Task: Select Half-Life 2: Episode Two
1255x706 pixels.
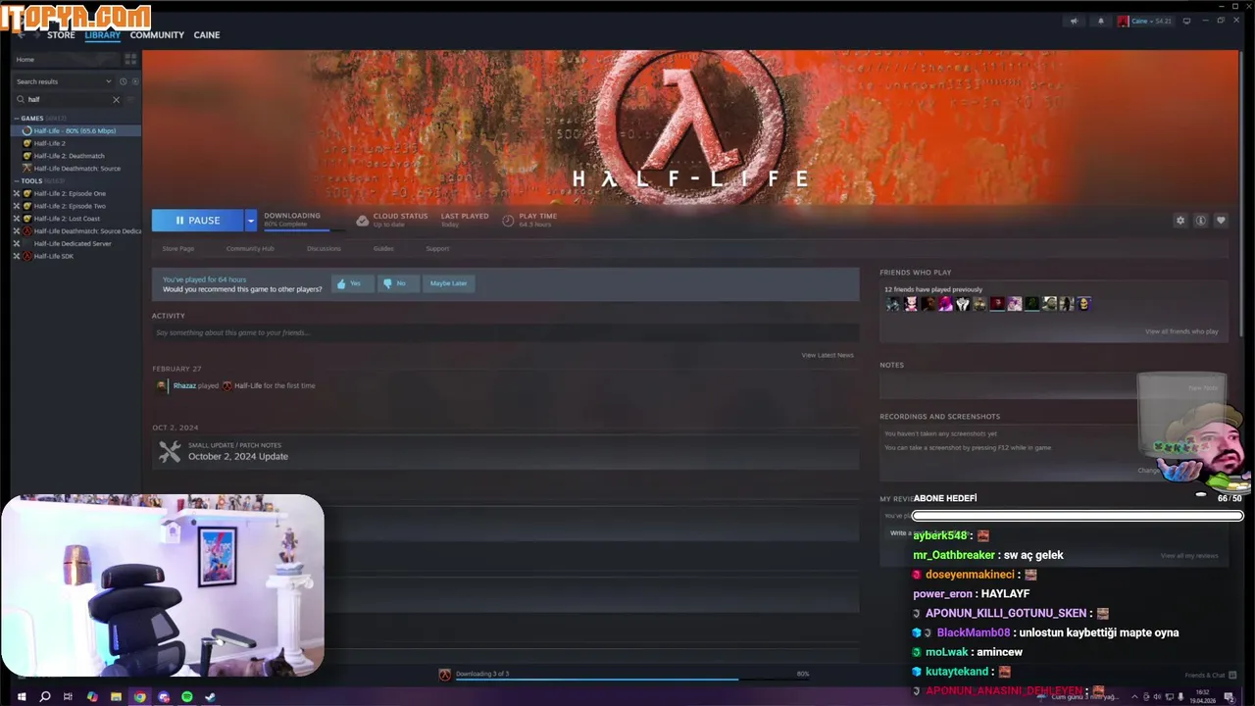Action: (x=70, y=206)
